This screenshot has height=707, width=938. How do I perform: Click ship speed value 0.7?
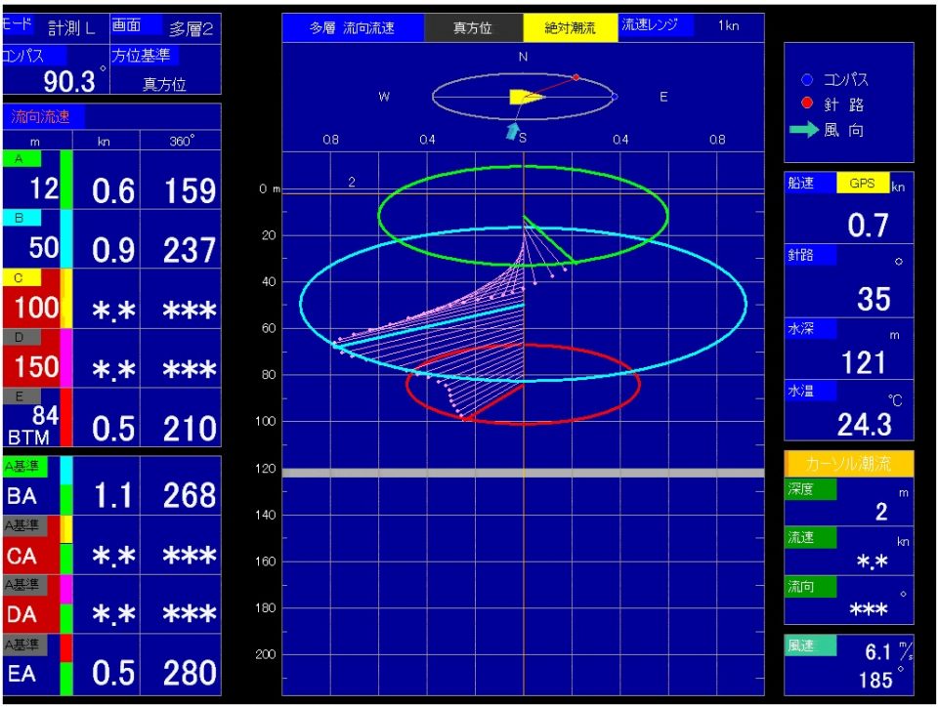point(868,226)
